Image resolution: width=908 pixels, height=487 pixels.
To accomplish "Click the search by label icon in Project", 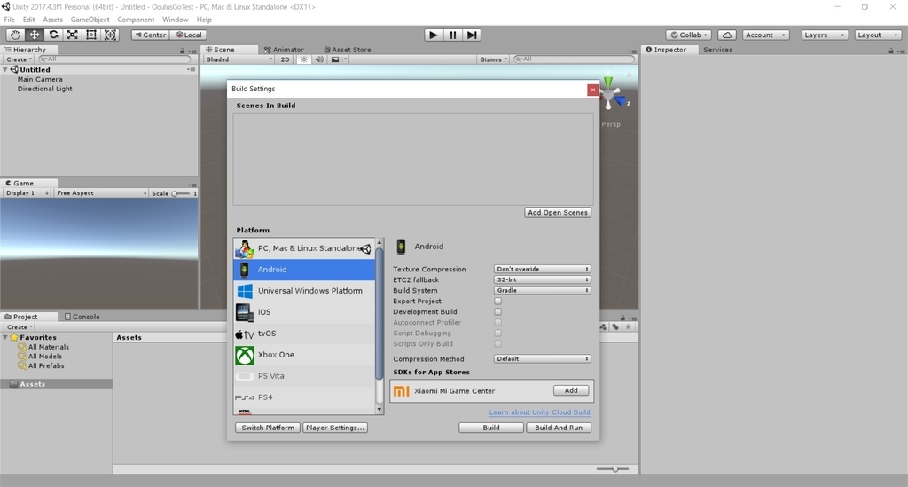I will point(615,327).
